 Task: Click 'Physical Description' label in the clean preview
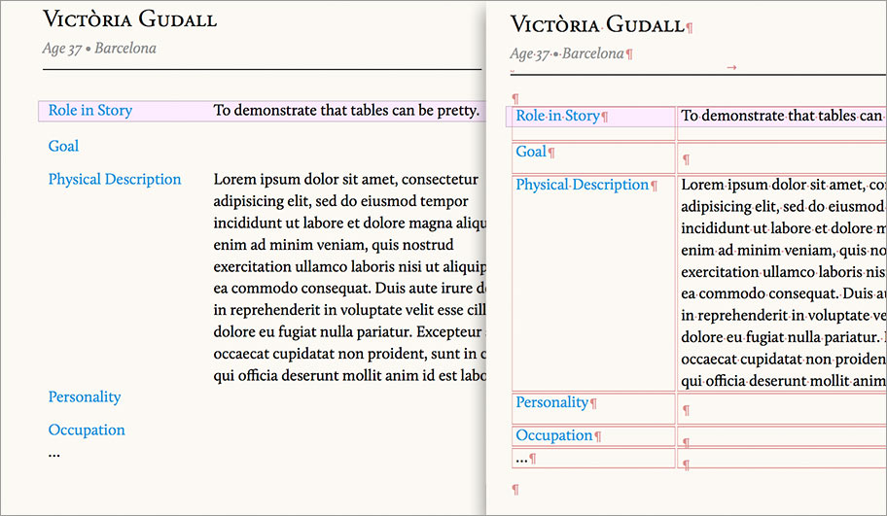tap(115, 179)
